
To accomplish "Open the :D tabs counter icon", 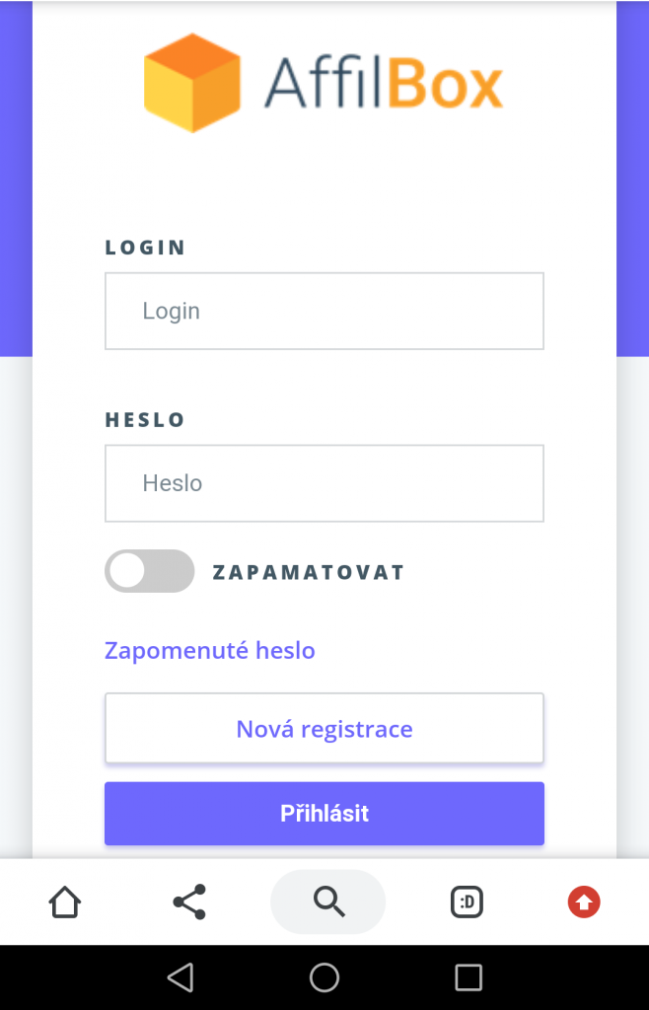I will 467,902.
